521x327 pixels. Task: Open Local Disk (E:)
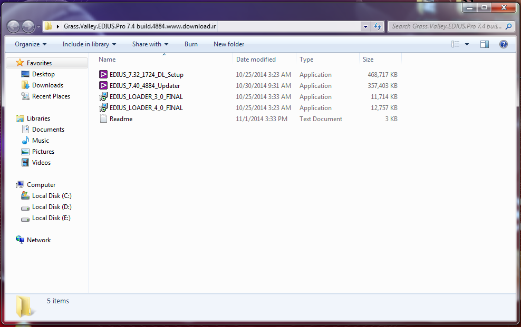click(51, 218)
